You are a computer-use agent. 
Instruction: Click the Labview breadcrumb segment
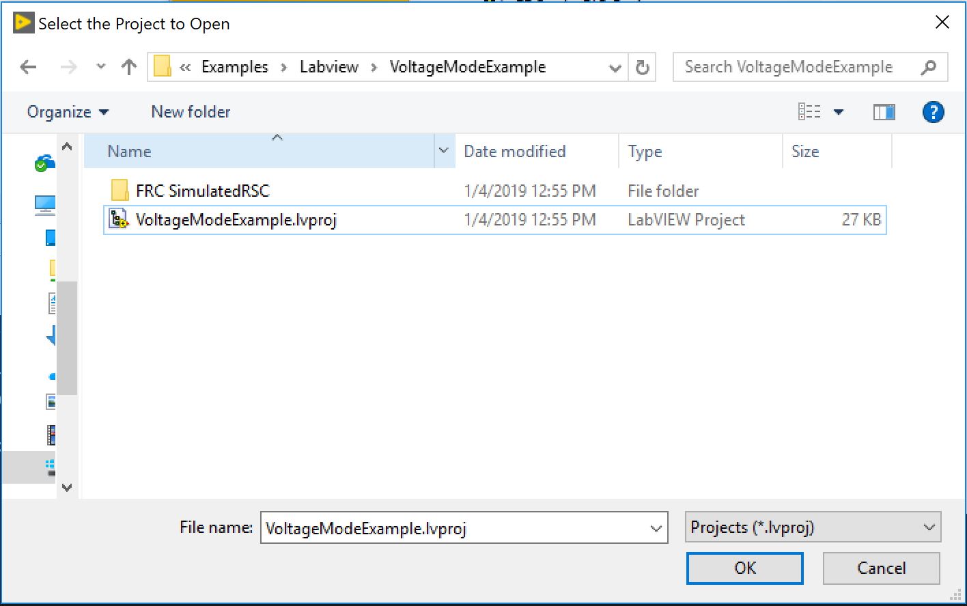(329, 67)
